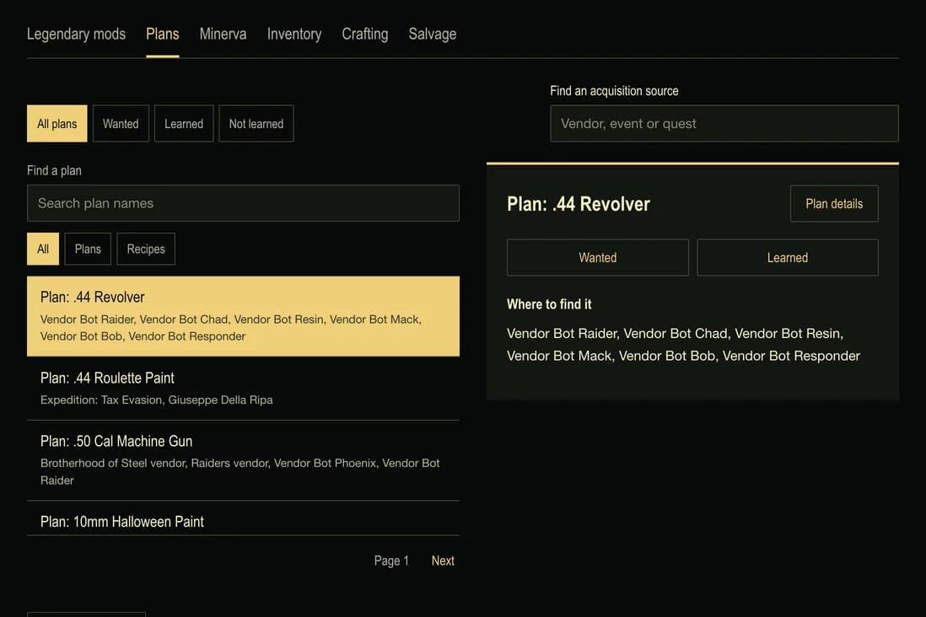The image size is (926, 617).
Task: Filter the plan list by Wanted
Action: [x=121, y=123]
